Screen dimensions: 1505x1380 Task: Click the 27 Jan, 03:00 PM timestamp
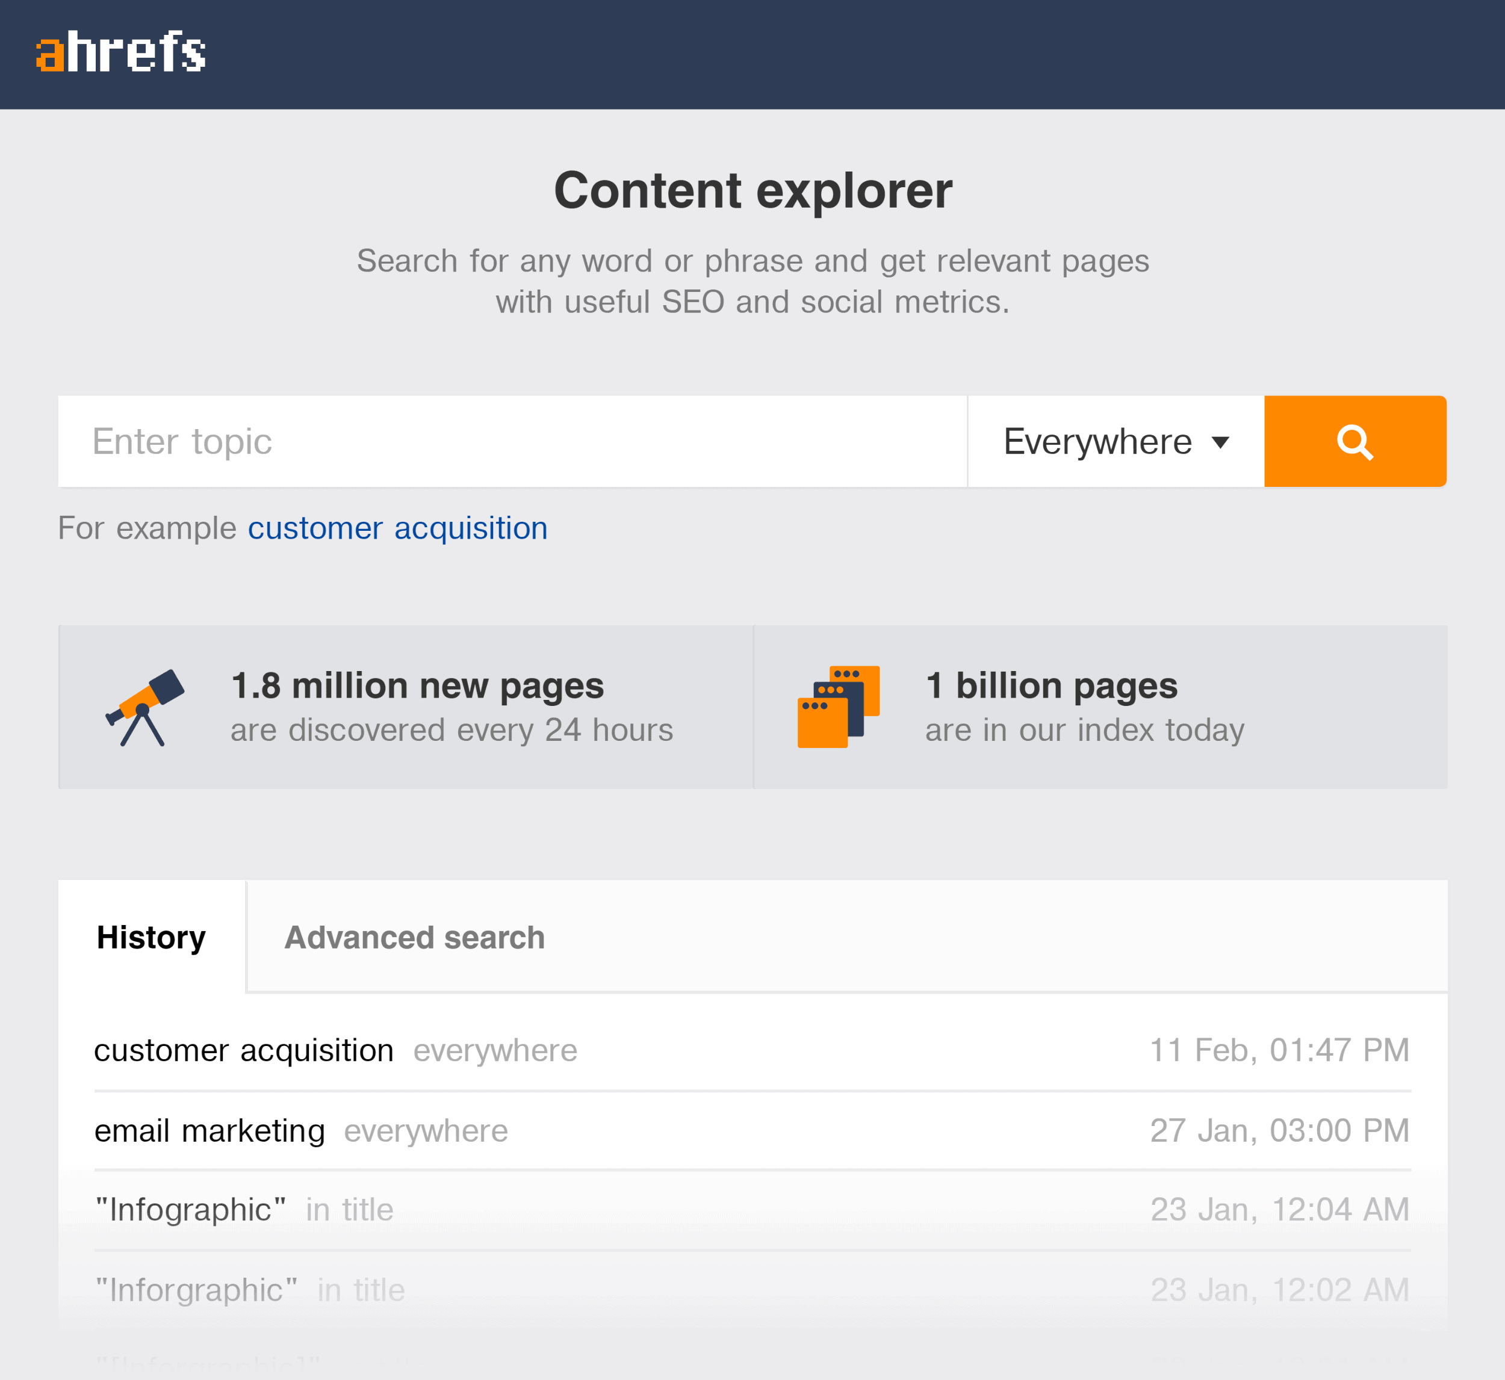1279,1131
